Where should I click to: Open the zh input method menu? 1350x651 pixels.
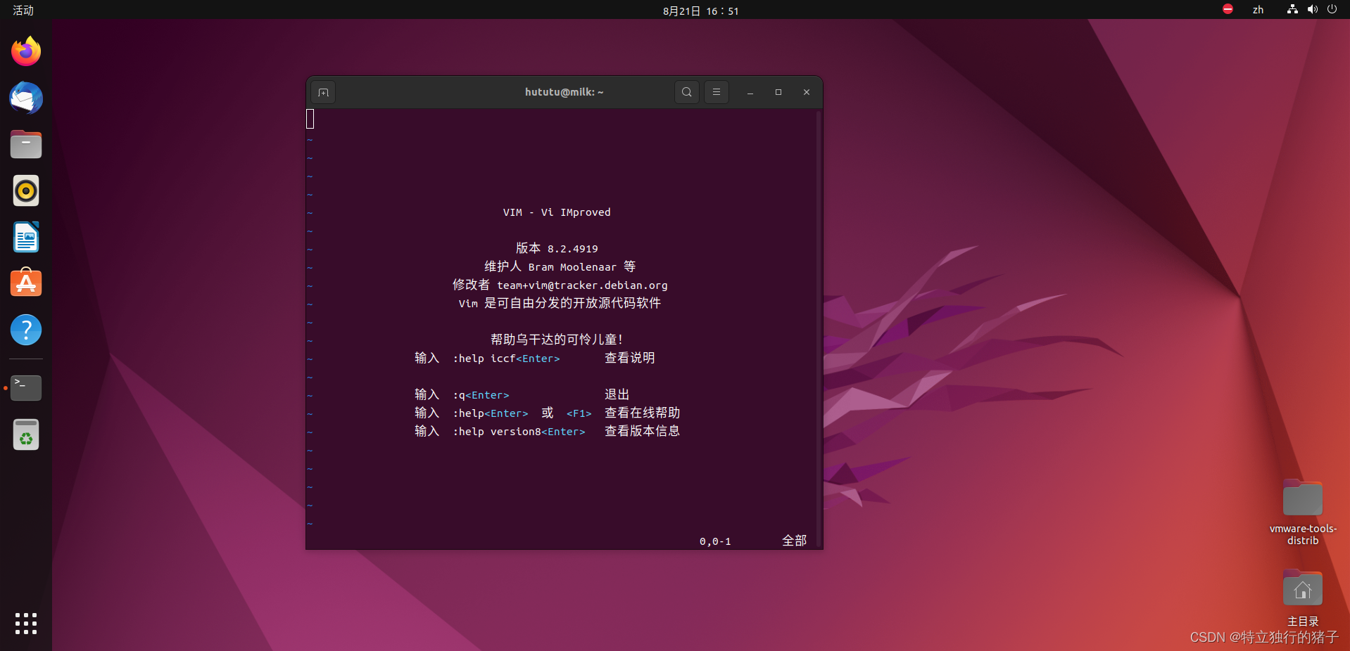1258,10
